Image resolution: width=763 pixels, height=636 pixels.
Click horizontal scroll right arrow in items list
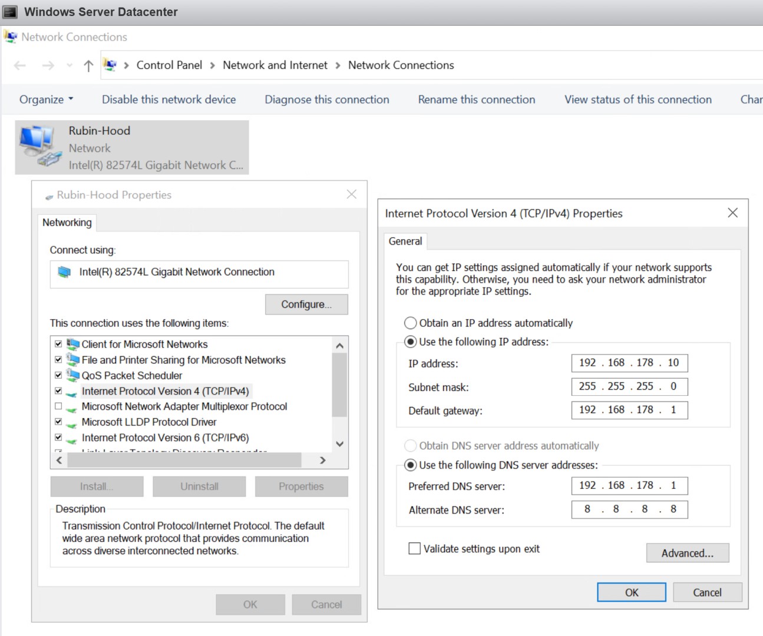[322, 460]
